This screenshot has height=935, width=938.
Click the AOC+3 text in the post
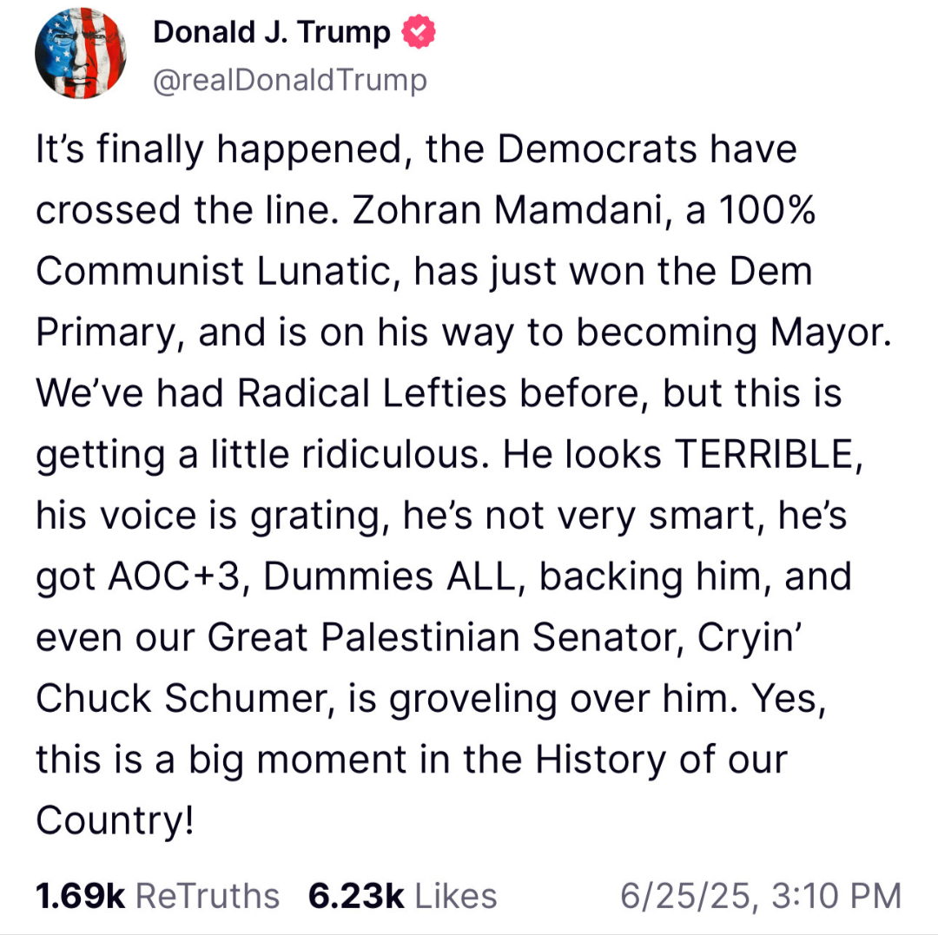pos(174,577)
